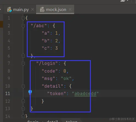
Task: Click the "msg" key on line 9
Action: point(48,79)
